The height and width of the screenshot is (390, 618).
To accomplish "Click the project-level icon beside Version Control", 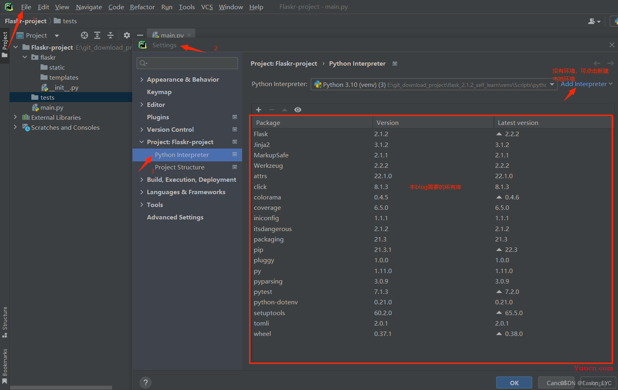I will point(235,129).
